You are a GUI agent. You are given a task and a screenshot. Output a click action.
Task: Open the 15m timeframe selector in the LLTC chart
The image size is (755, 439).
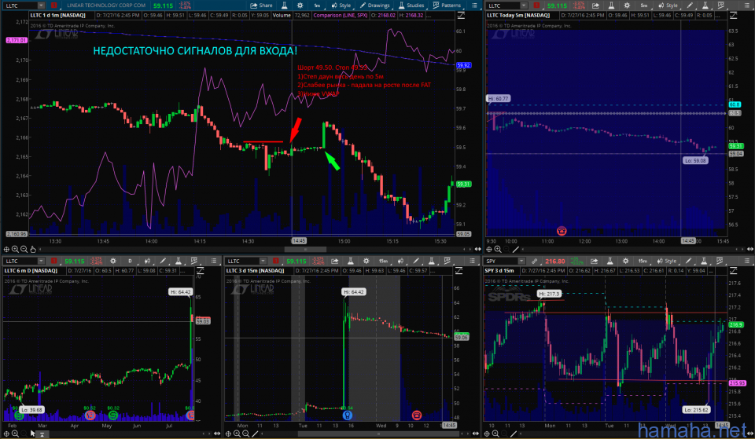click(383, 261)
